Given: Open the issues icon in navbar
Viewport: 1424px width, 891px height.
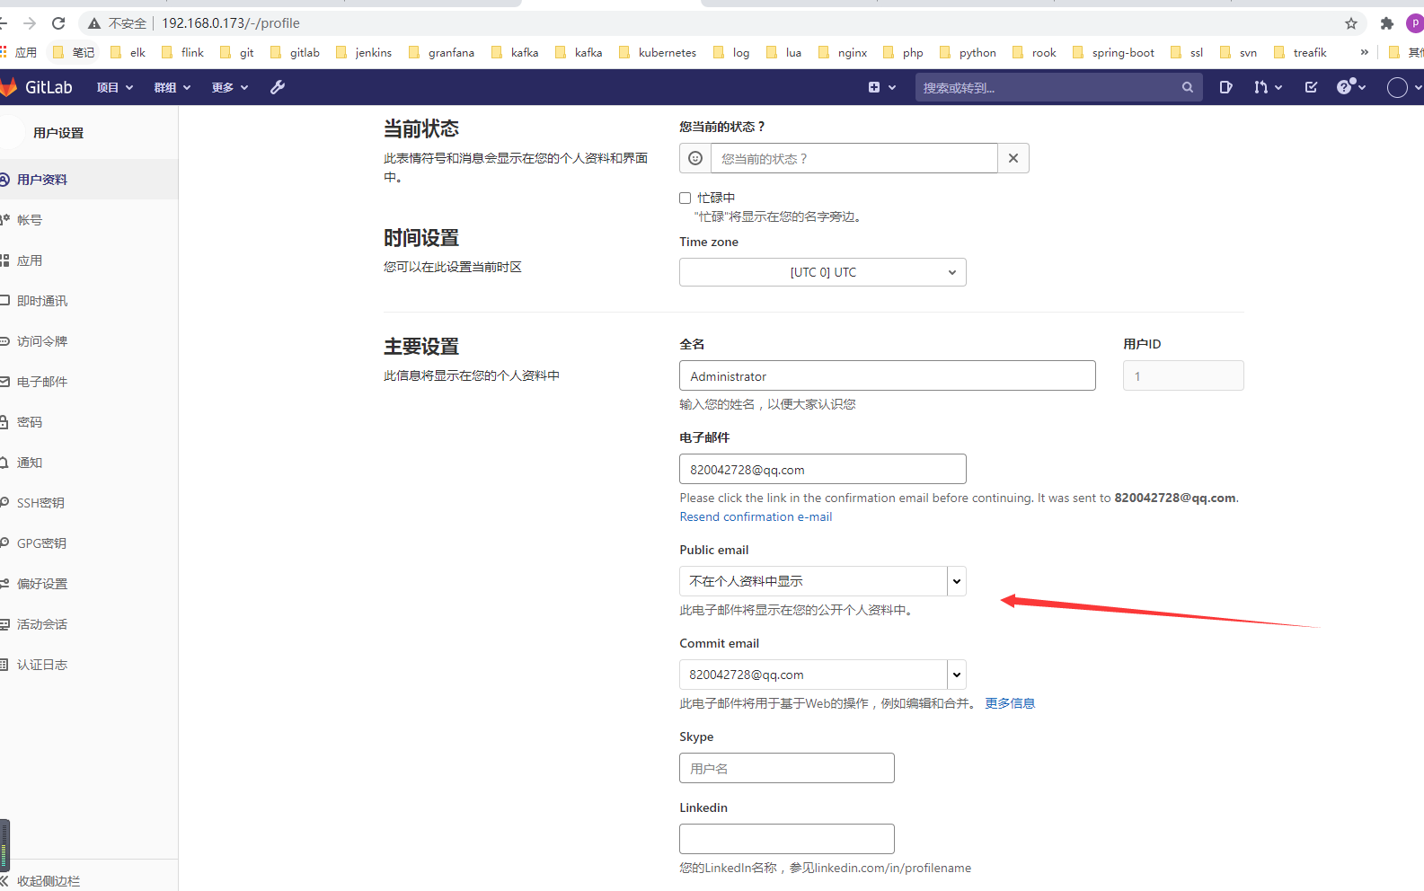Looking at the screenshot, I should [x=1225, y=87].
